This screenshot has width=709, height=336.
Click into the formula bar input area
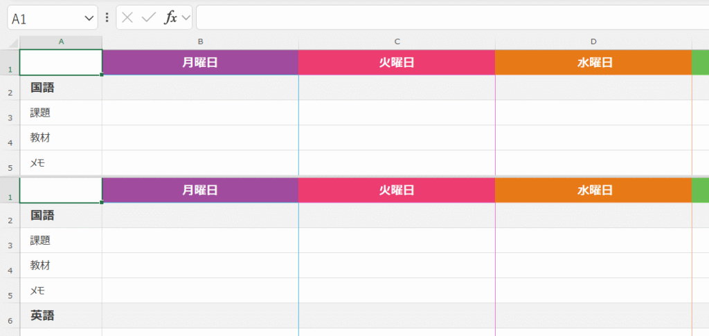click(452, 17)
